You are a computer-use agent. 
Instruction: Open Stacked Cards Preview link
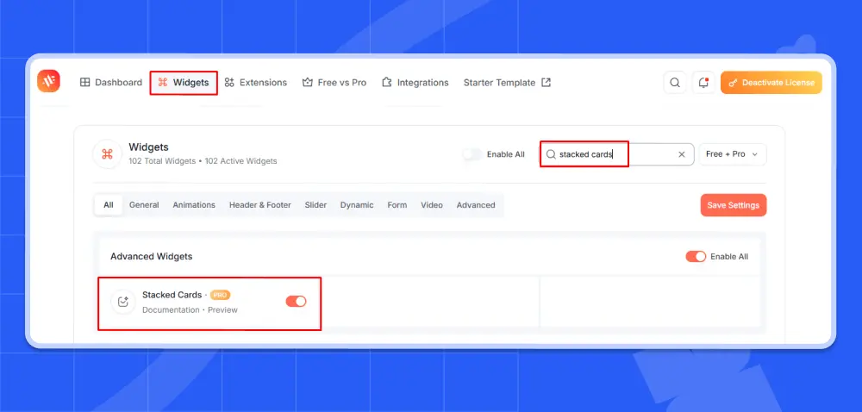222,309
